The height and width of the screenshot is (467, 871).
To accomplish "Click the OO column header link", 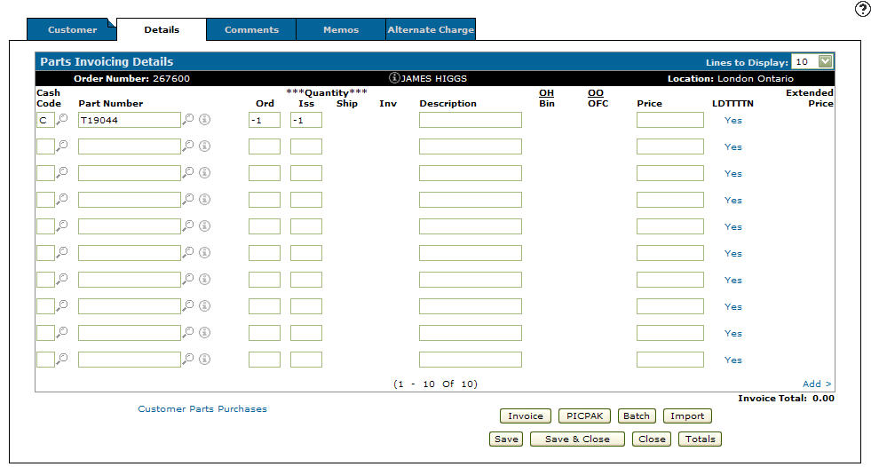I will coord(596,92).
